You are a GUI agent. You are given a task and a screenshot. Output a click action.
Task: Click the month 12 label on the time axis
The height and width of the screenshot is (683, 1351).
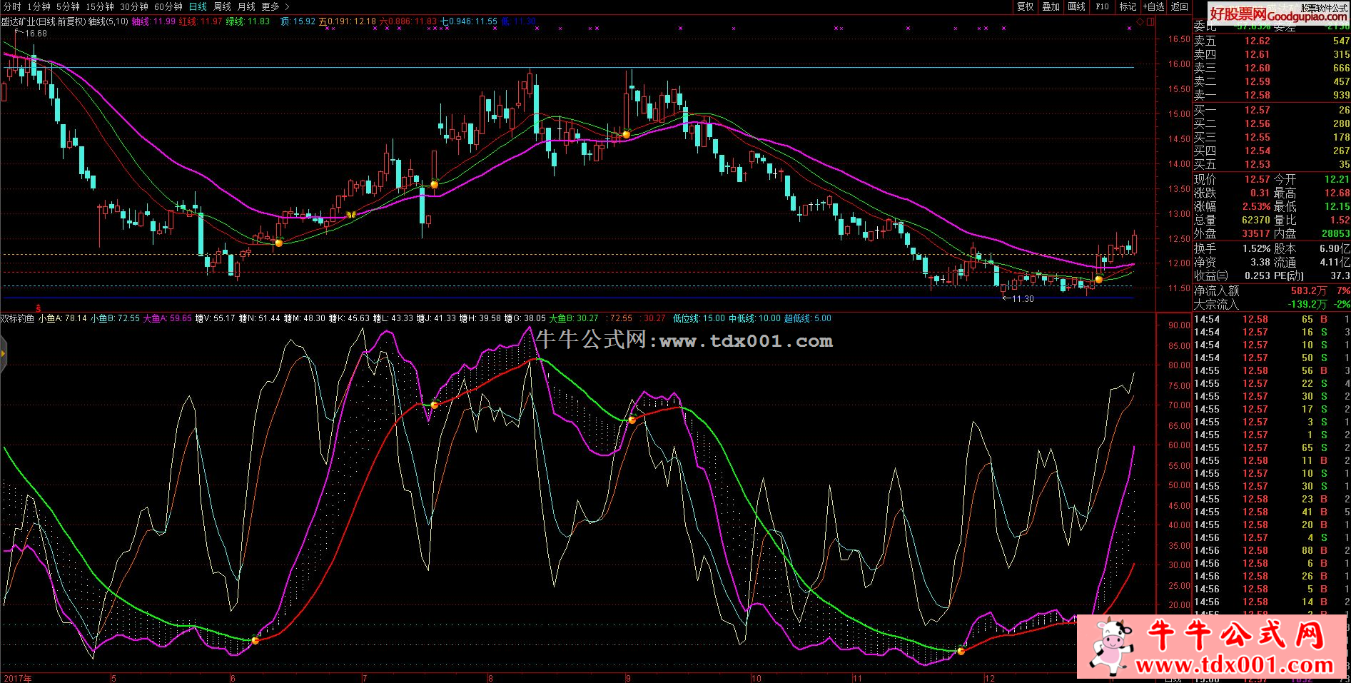[989, 678]
